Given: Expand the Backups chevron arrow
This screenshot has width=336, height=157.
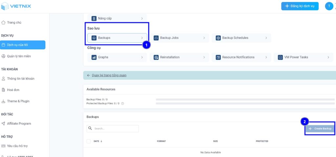Looking at the screenshot, I should click(x=142, y=38).
